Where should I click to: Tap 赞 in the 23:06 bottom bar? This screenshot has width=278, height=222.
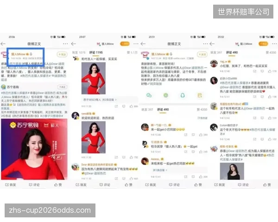[x=58, y=185]
